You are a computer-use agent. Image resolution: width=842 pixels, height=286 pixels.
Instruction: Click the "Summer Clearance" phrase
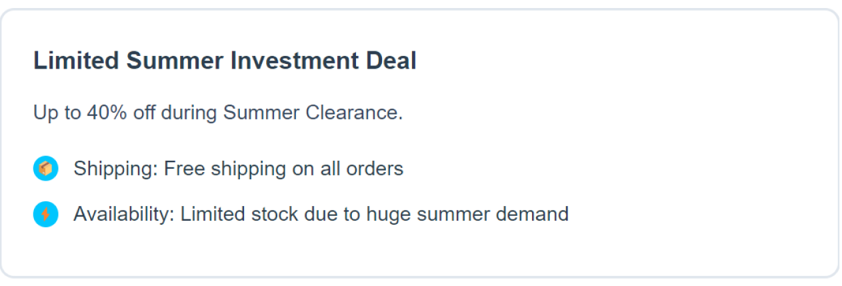(x=311, y=113)
